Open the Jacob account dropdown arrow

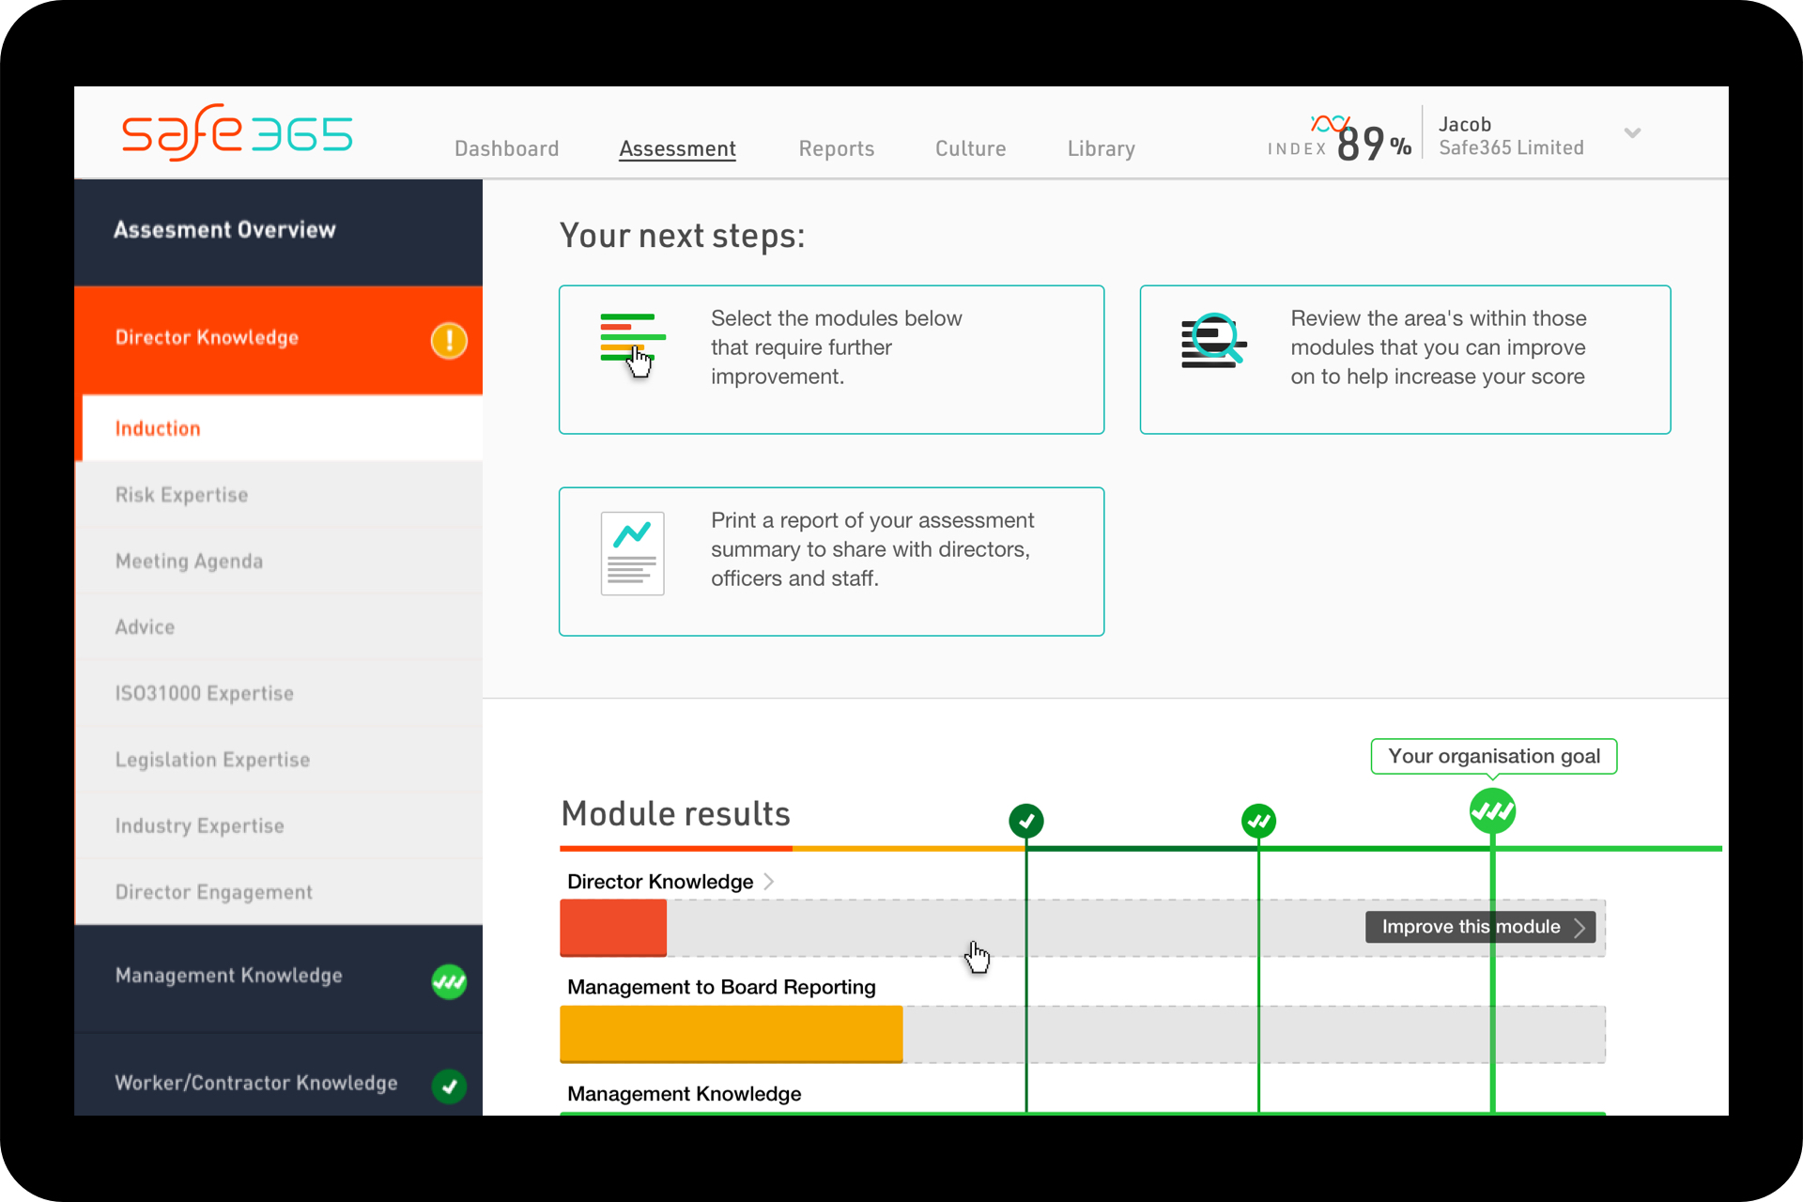coord(1632,133)
